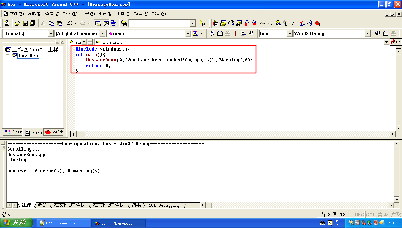Click the Undo arrow icon
This screenshot has height=228, width=402.
pos(70,23)
